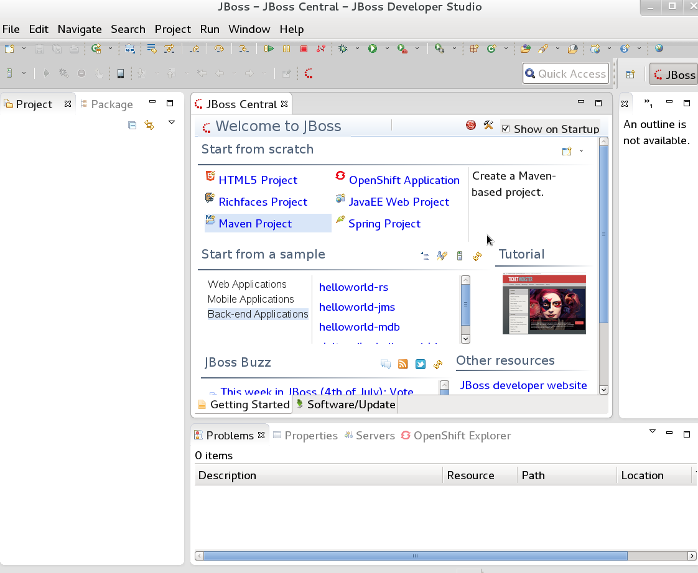Click the New Java Package icon
Image resolution: width=698 pixels, height=573 pixels.
click(473, 48)
